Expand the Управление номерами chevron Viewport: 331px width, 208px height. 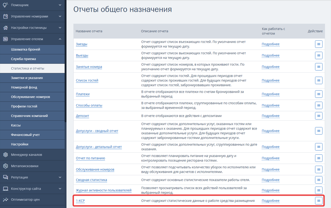point(60,16)
